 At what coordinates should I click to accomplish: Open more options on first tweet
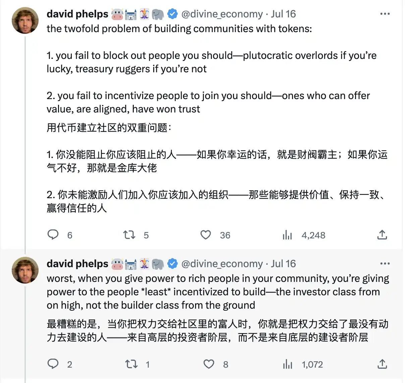click(x=385, y=14)
